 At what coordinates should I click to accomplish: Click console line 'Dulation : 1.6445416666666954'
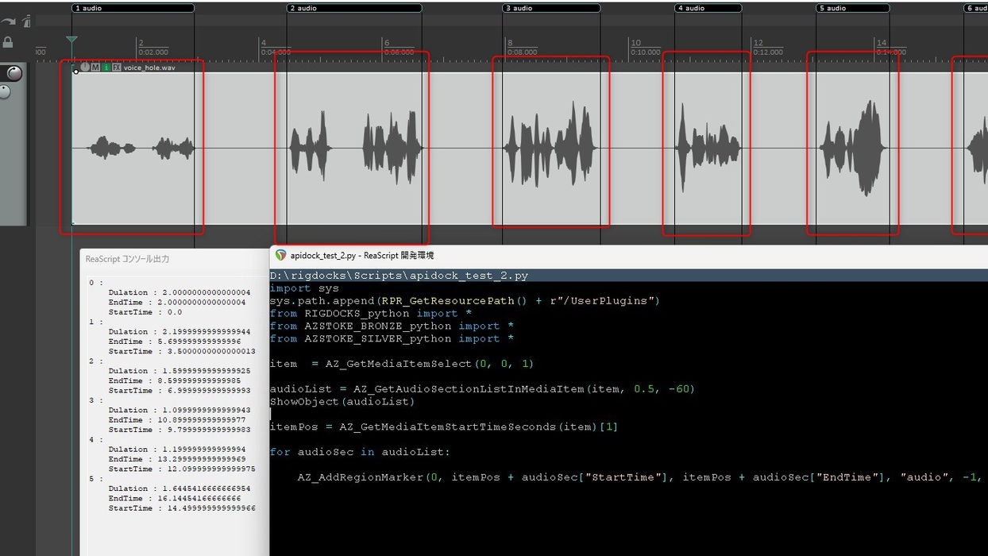[x=179, y=488]
